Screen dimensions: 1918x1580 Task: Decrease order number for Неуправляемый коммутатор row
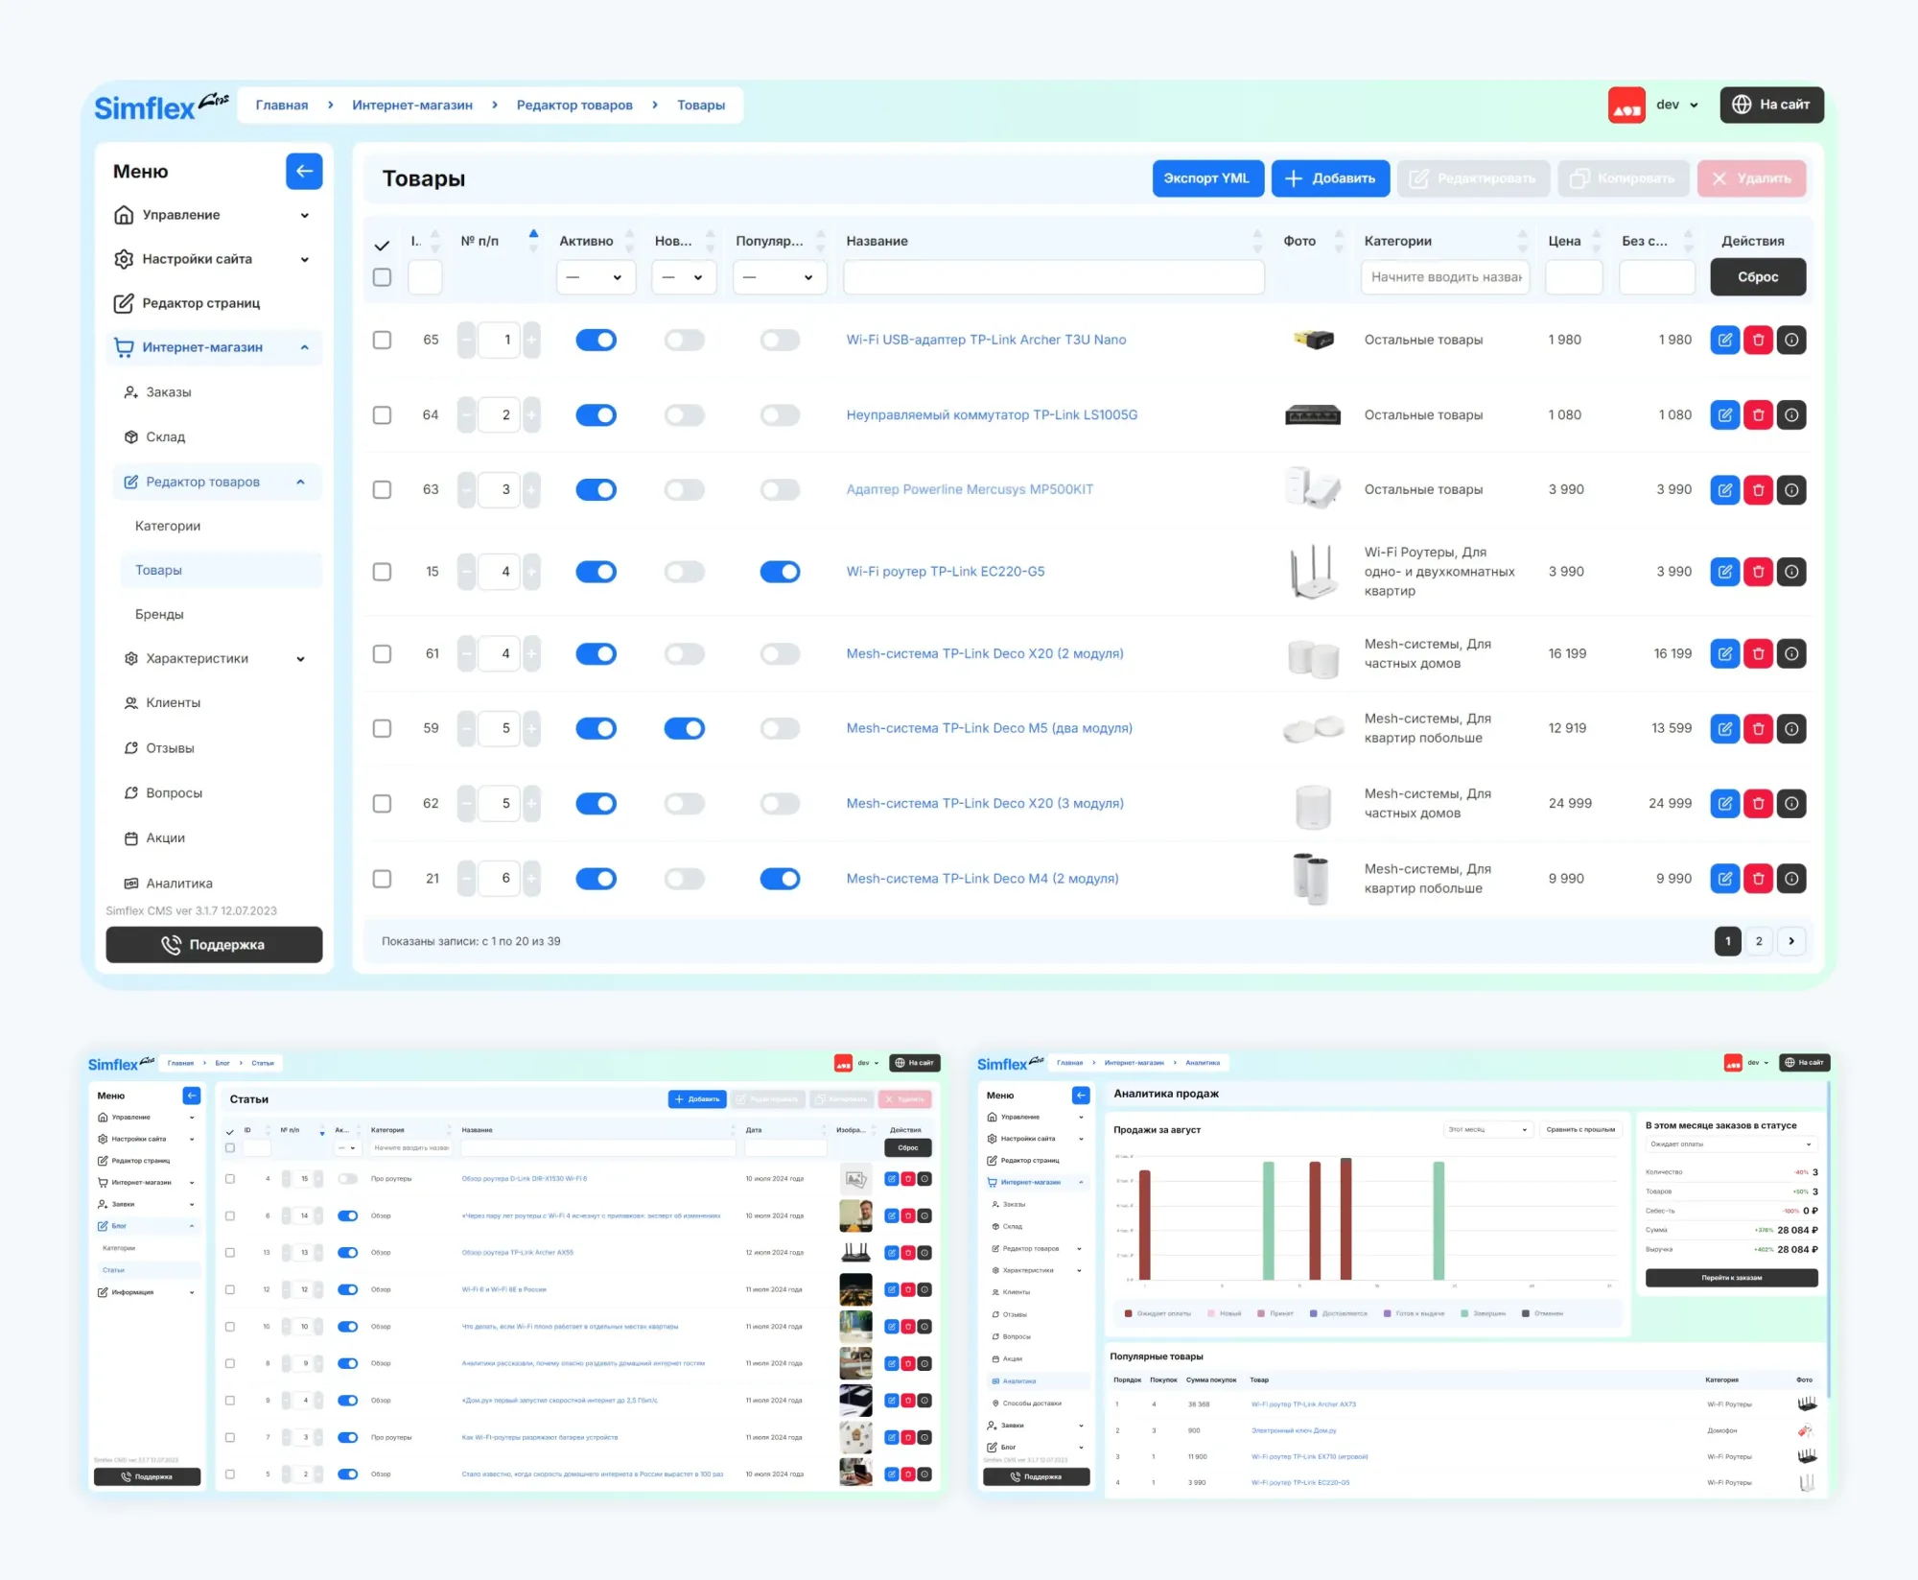click(x=466, y=415)
